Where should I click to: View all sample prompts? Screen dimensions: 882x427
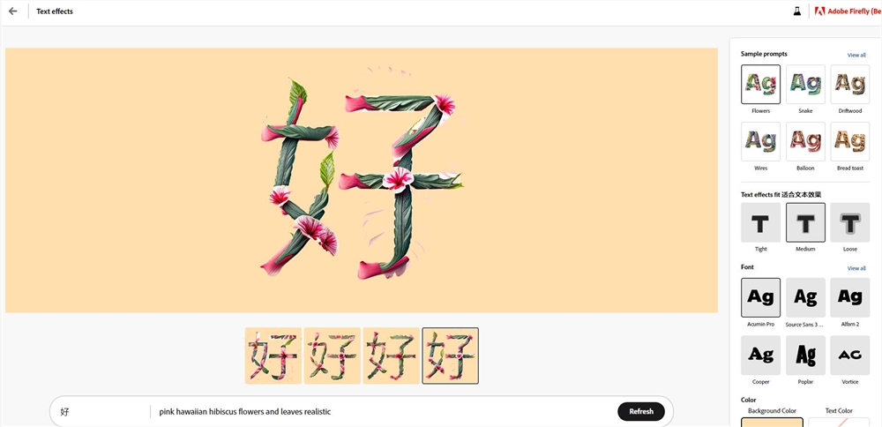click(x=856, y=55)
